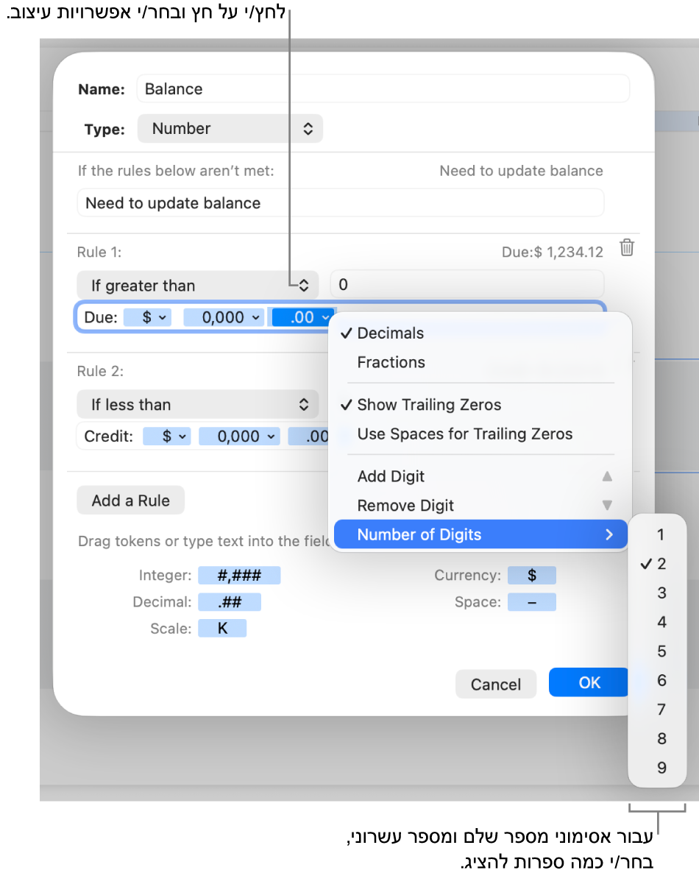Select Use Spaces for Trailing Zeros
Viewport: 699px width, 873px height.
point(464,434)
